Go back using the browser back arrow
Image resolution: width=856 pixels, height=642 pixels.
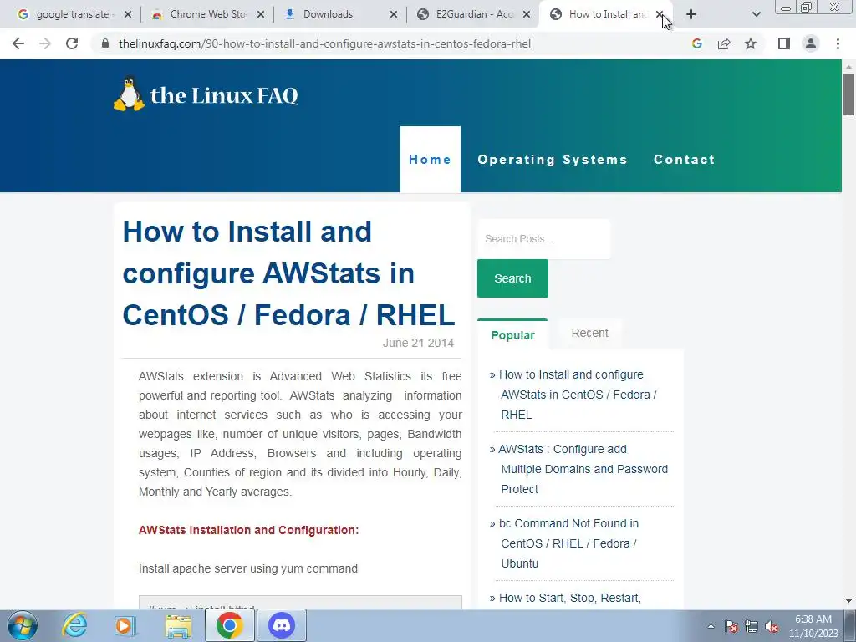coord(18,43)
